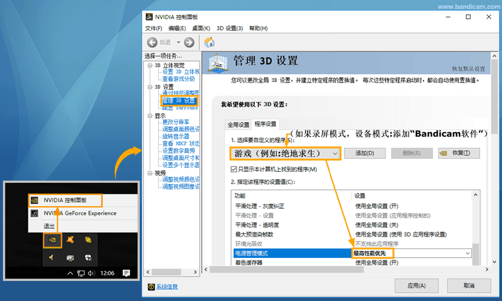Image resolution: width=502 pixels, height=301 pixels.
Task: Click the taskbar clock showing 12:06
Action: click(x=107, y=273)
